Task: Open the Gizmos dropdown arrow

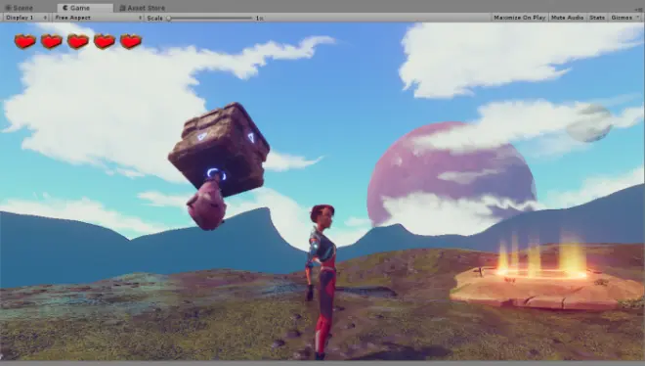Action: [x=638, y=18]
